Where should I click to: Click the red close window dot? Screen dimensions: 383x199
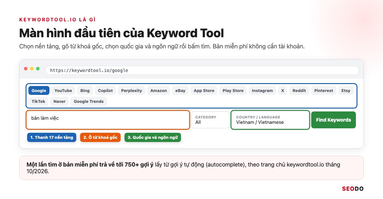tap(26, 69)
